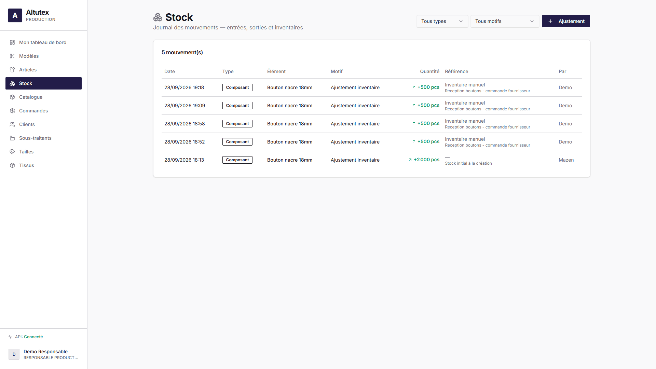This screenshot has height=369, width=656.
Task: Click the people icon beside Clients
Action: (12, 124)
